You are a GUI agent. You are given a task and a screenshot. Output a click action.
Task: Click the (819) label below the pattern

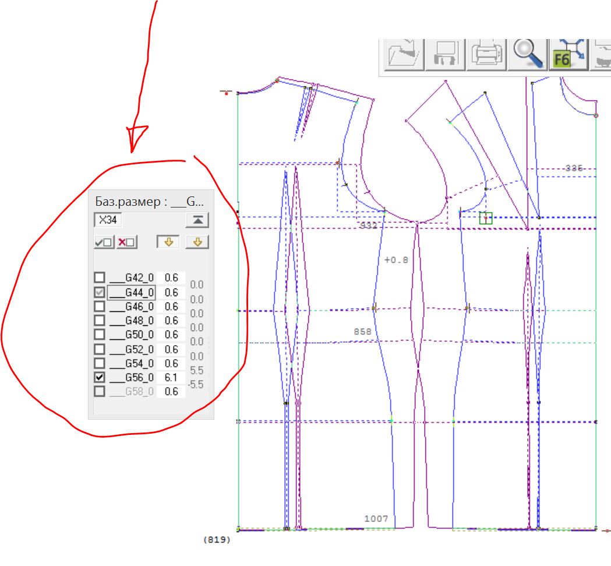click(217, 539)
